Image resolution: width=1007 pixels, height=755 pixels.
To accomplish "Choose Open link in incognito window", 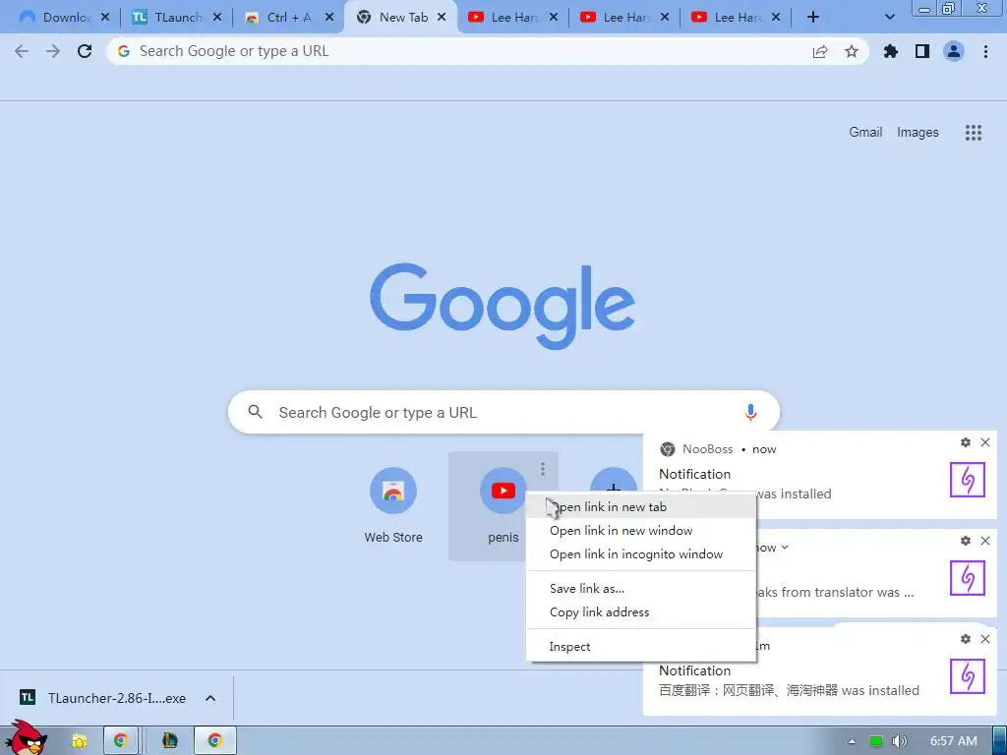I will (x=640, y=554).
